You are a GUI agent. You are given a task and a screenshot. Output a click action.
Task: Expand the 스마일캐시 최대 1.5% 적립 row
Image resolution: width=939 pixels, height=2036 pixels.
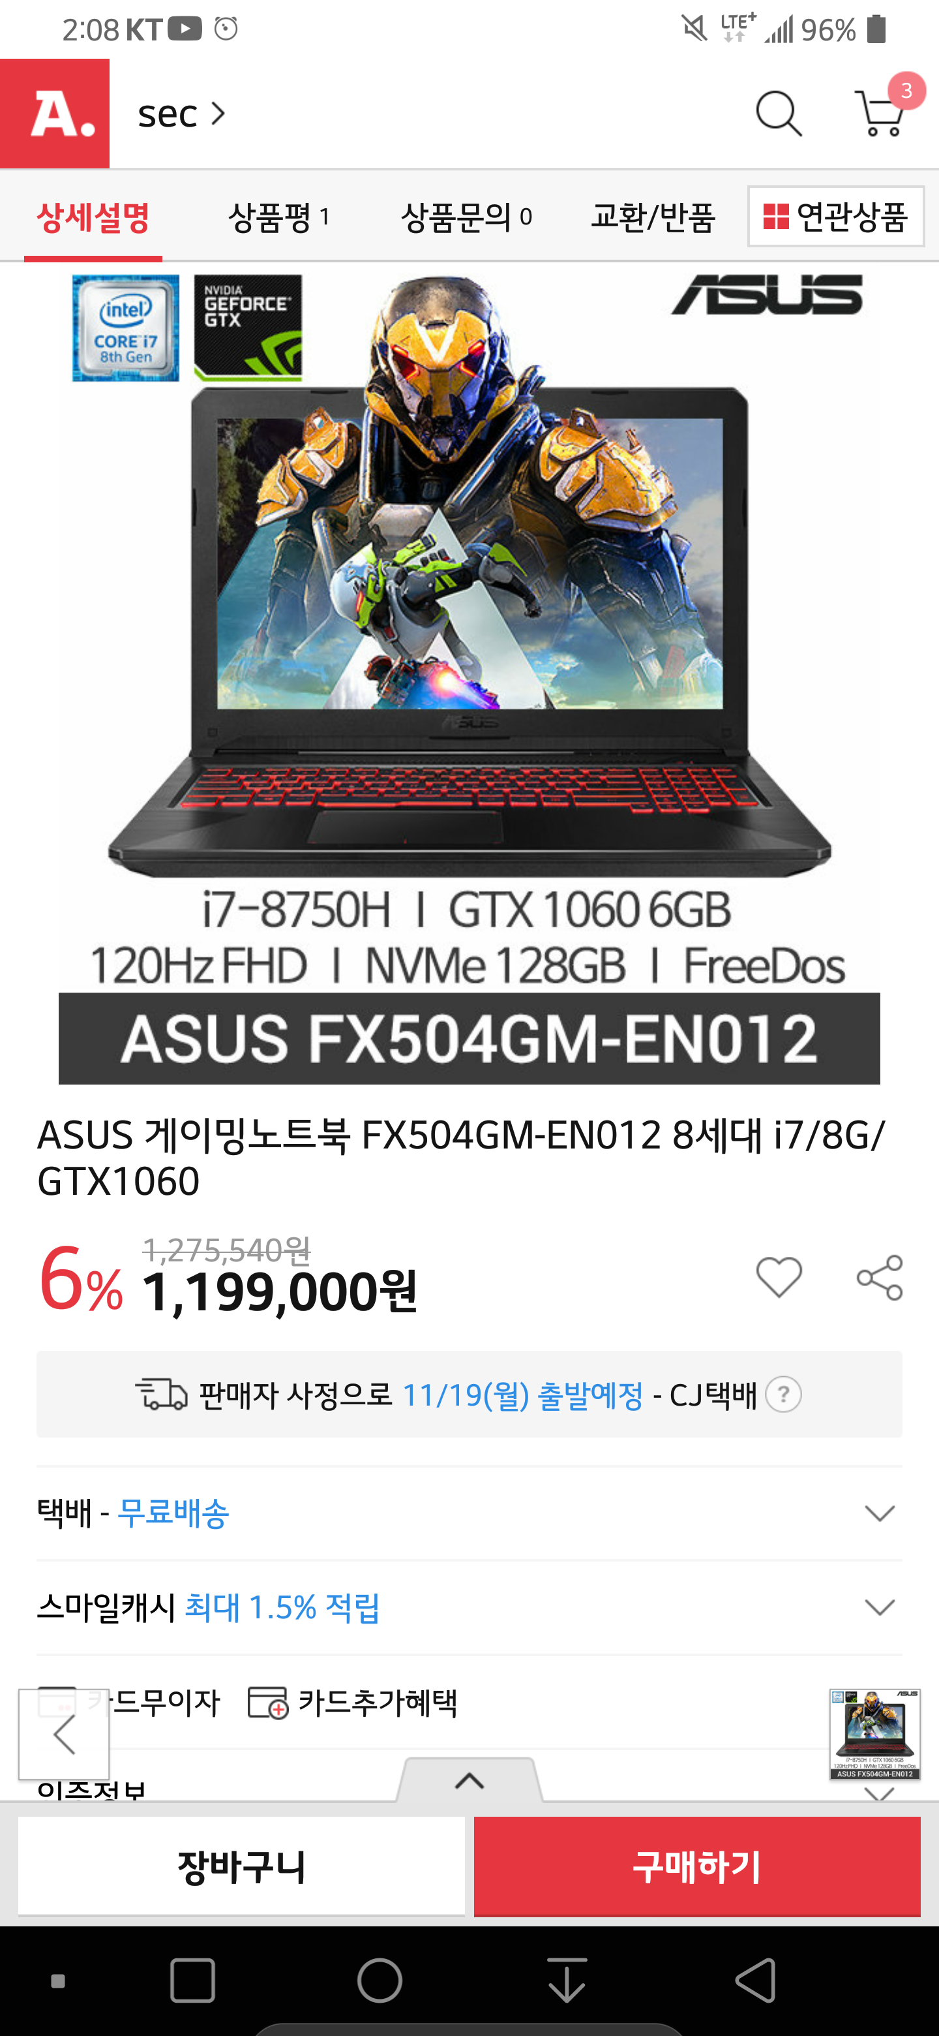click(x=469, y=1608)
